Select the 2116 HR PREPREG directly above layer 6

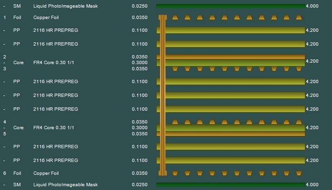[55, 161]
